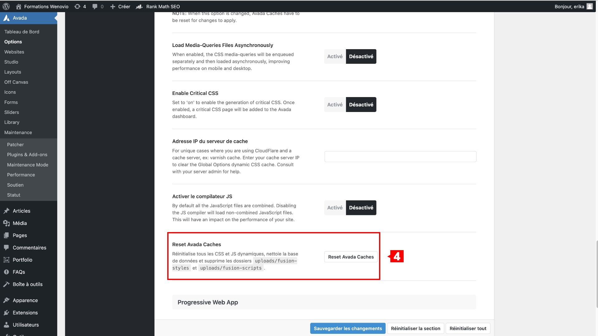Viewport: 598px width, 336px height.
Task: Go to Avada Websites
Action: point(14,52)
